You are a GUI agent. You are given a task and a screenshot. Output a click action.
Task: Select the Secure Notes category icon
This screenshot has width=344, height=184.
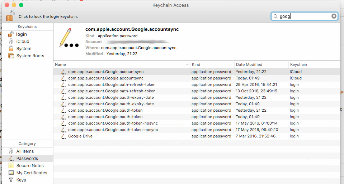(x=11, y=166)
